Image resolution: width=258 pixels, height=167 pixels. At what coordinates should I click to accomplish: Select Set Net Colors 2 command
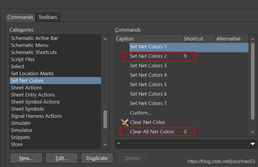pos(148,56)
